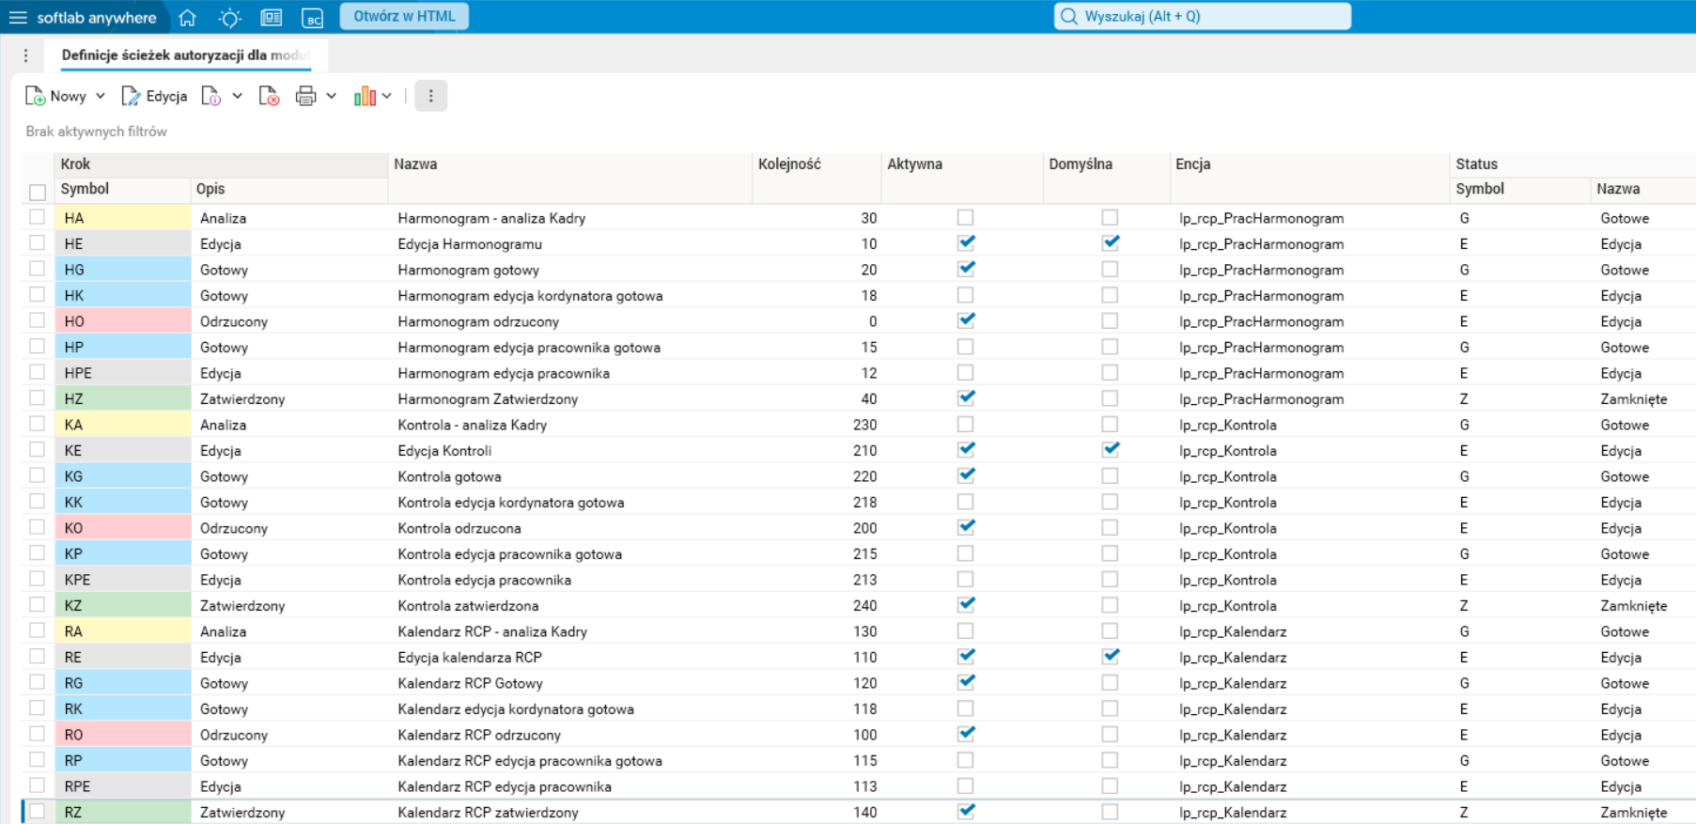Click the BC icon in top bar
The width and height of the screenshot is (1696, 824).
tap(312, 17)
